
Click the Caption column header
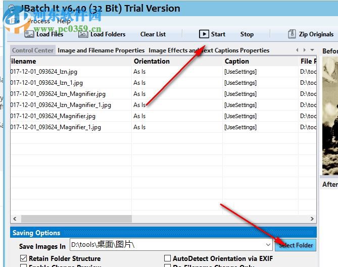click(x=261, y=61)
